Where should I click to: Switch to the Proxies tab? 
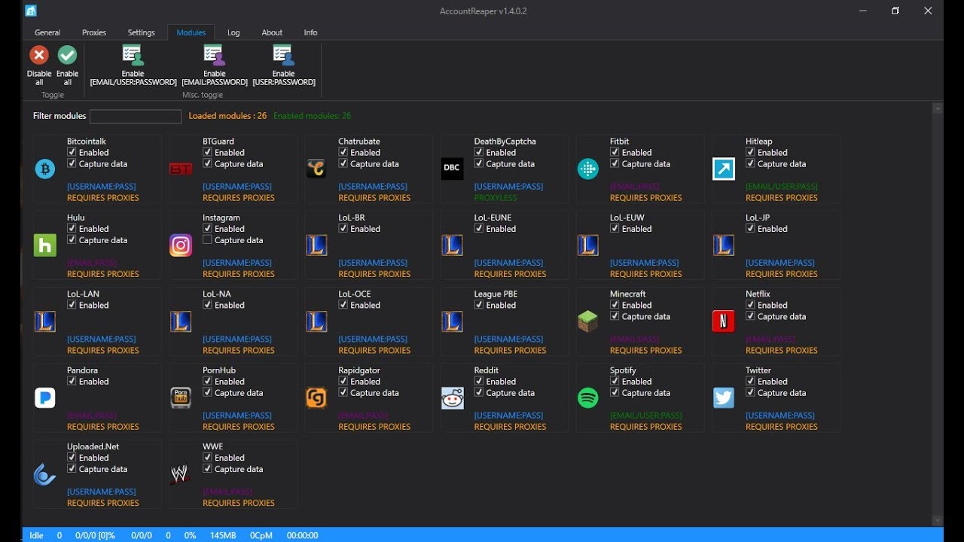point(94,32)
